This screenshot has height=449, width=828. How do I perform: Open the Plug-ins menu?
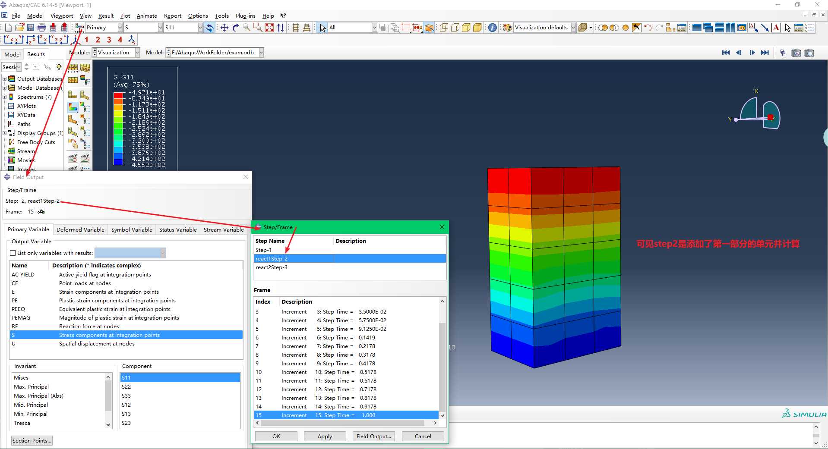click(245, 16)
